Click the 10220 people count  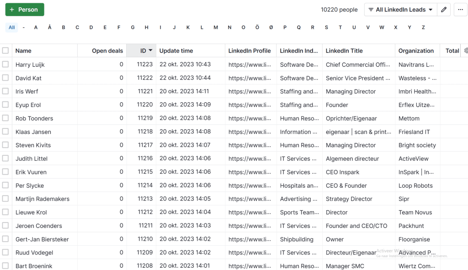point(339,10)
